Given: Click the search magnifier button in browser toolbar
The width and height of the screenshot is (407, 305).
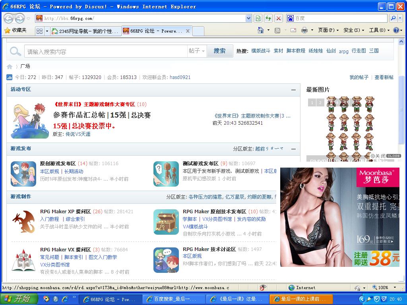Looking at the screenshot, I should [x=393, y=18].
